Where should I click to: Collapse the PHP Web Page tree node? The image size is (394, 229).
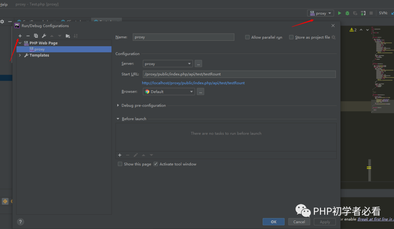click(20, 43)
